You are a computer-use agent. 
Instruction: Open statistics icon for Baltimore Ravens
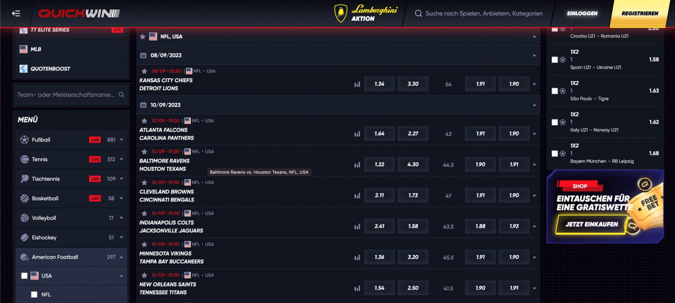pos(357,165)
